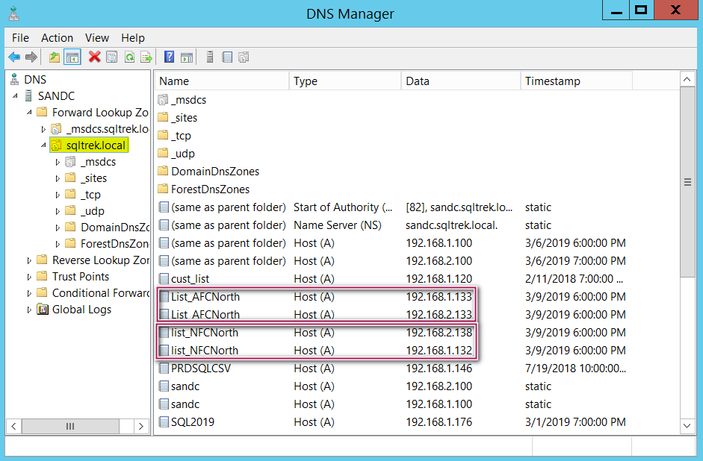
Task: Click the Export List toolbar icon
Action: coord(146,57)
